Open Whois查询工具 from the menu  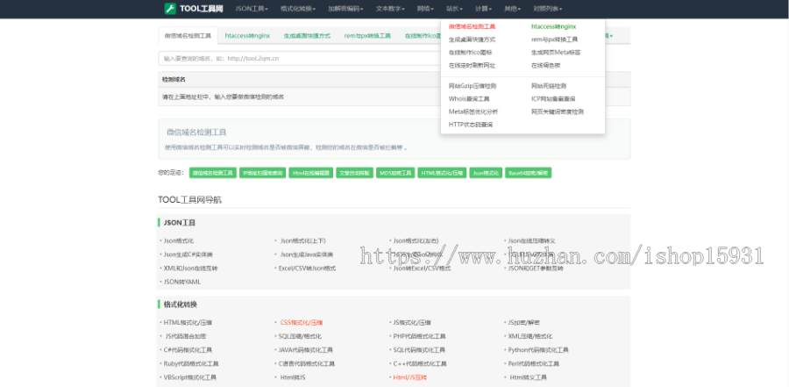pyautogui.click(x=469, y=99)
